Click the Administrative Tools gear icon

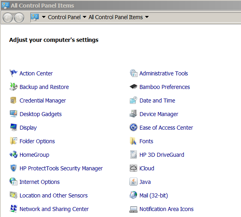(133, 73)
